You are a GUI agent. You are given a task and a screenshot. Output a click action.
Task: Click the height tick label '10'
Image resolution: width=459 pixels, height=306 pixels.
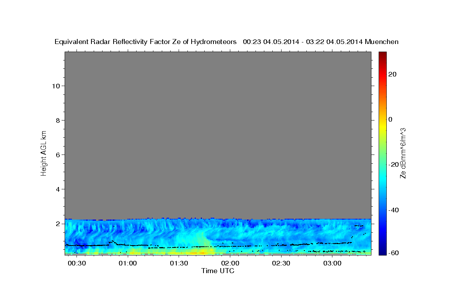coord(57,86)
